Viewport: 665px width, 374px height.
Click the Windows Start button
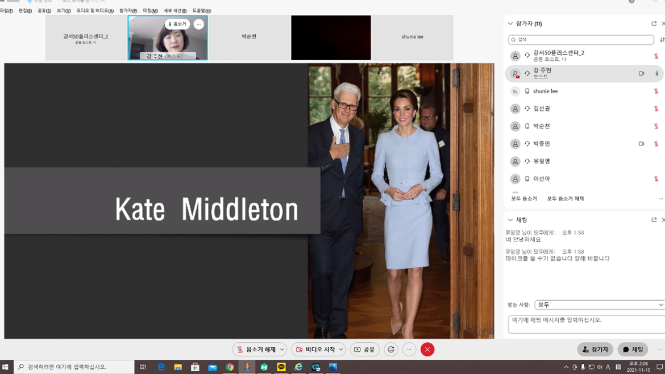(6, 367)
